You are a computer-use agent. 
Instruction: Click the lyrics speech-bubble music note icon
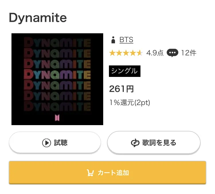tap(135, 143)
